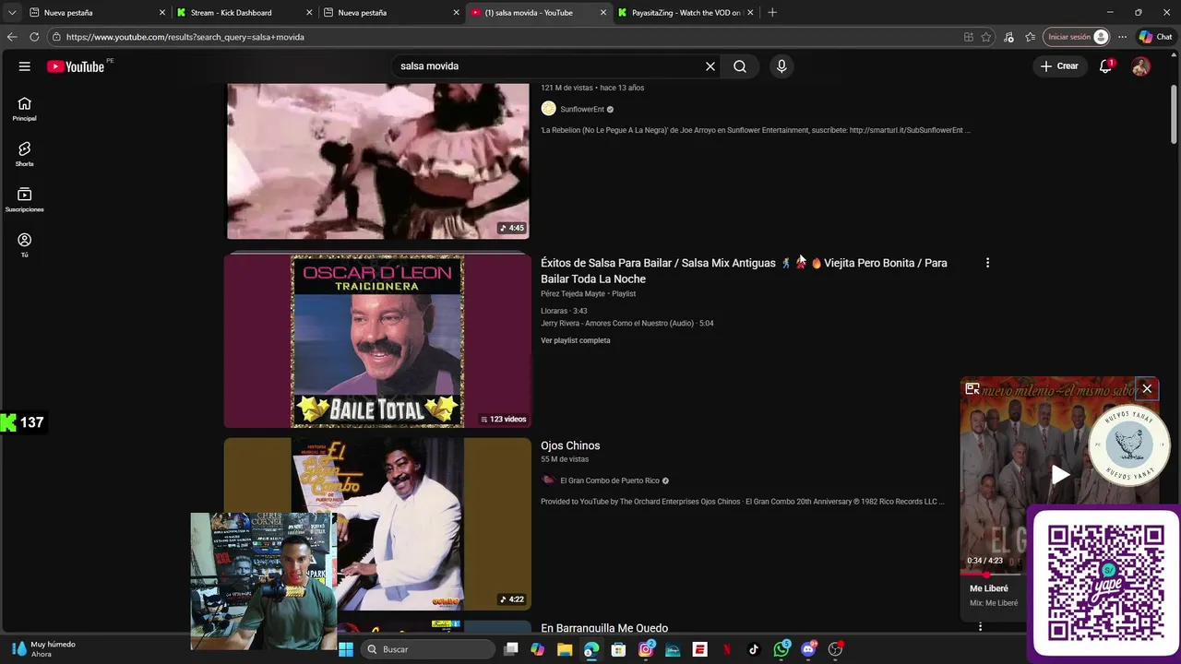Open Task View from taskbar
Screen dimensions: 1181x664
coord(511,649)
